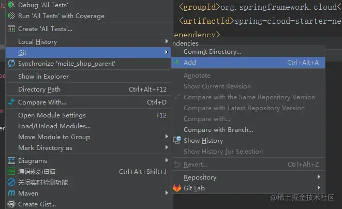Click the Git submenu arrow

click(167, 52)
